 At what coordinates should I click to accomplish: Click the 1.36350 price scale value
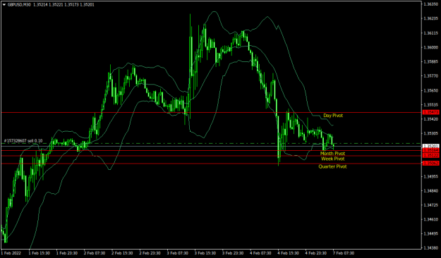click(431, 4)
